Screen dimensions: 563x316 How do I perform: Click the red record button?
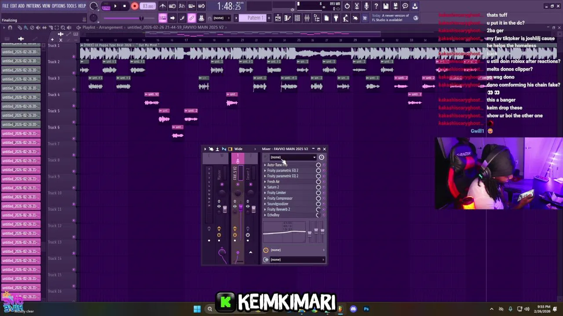(135, 6)
